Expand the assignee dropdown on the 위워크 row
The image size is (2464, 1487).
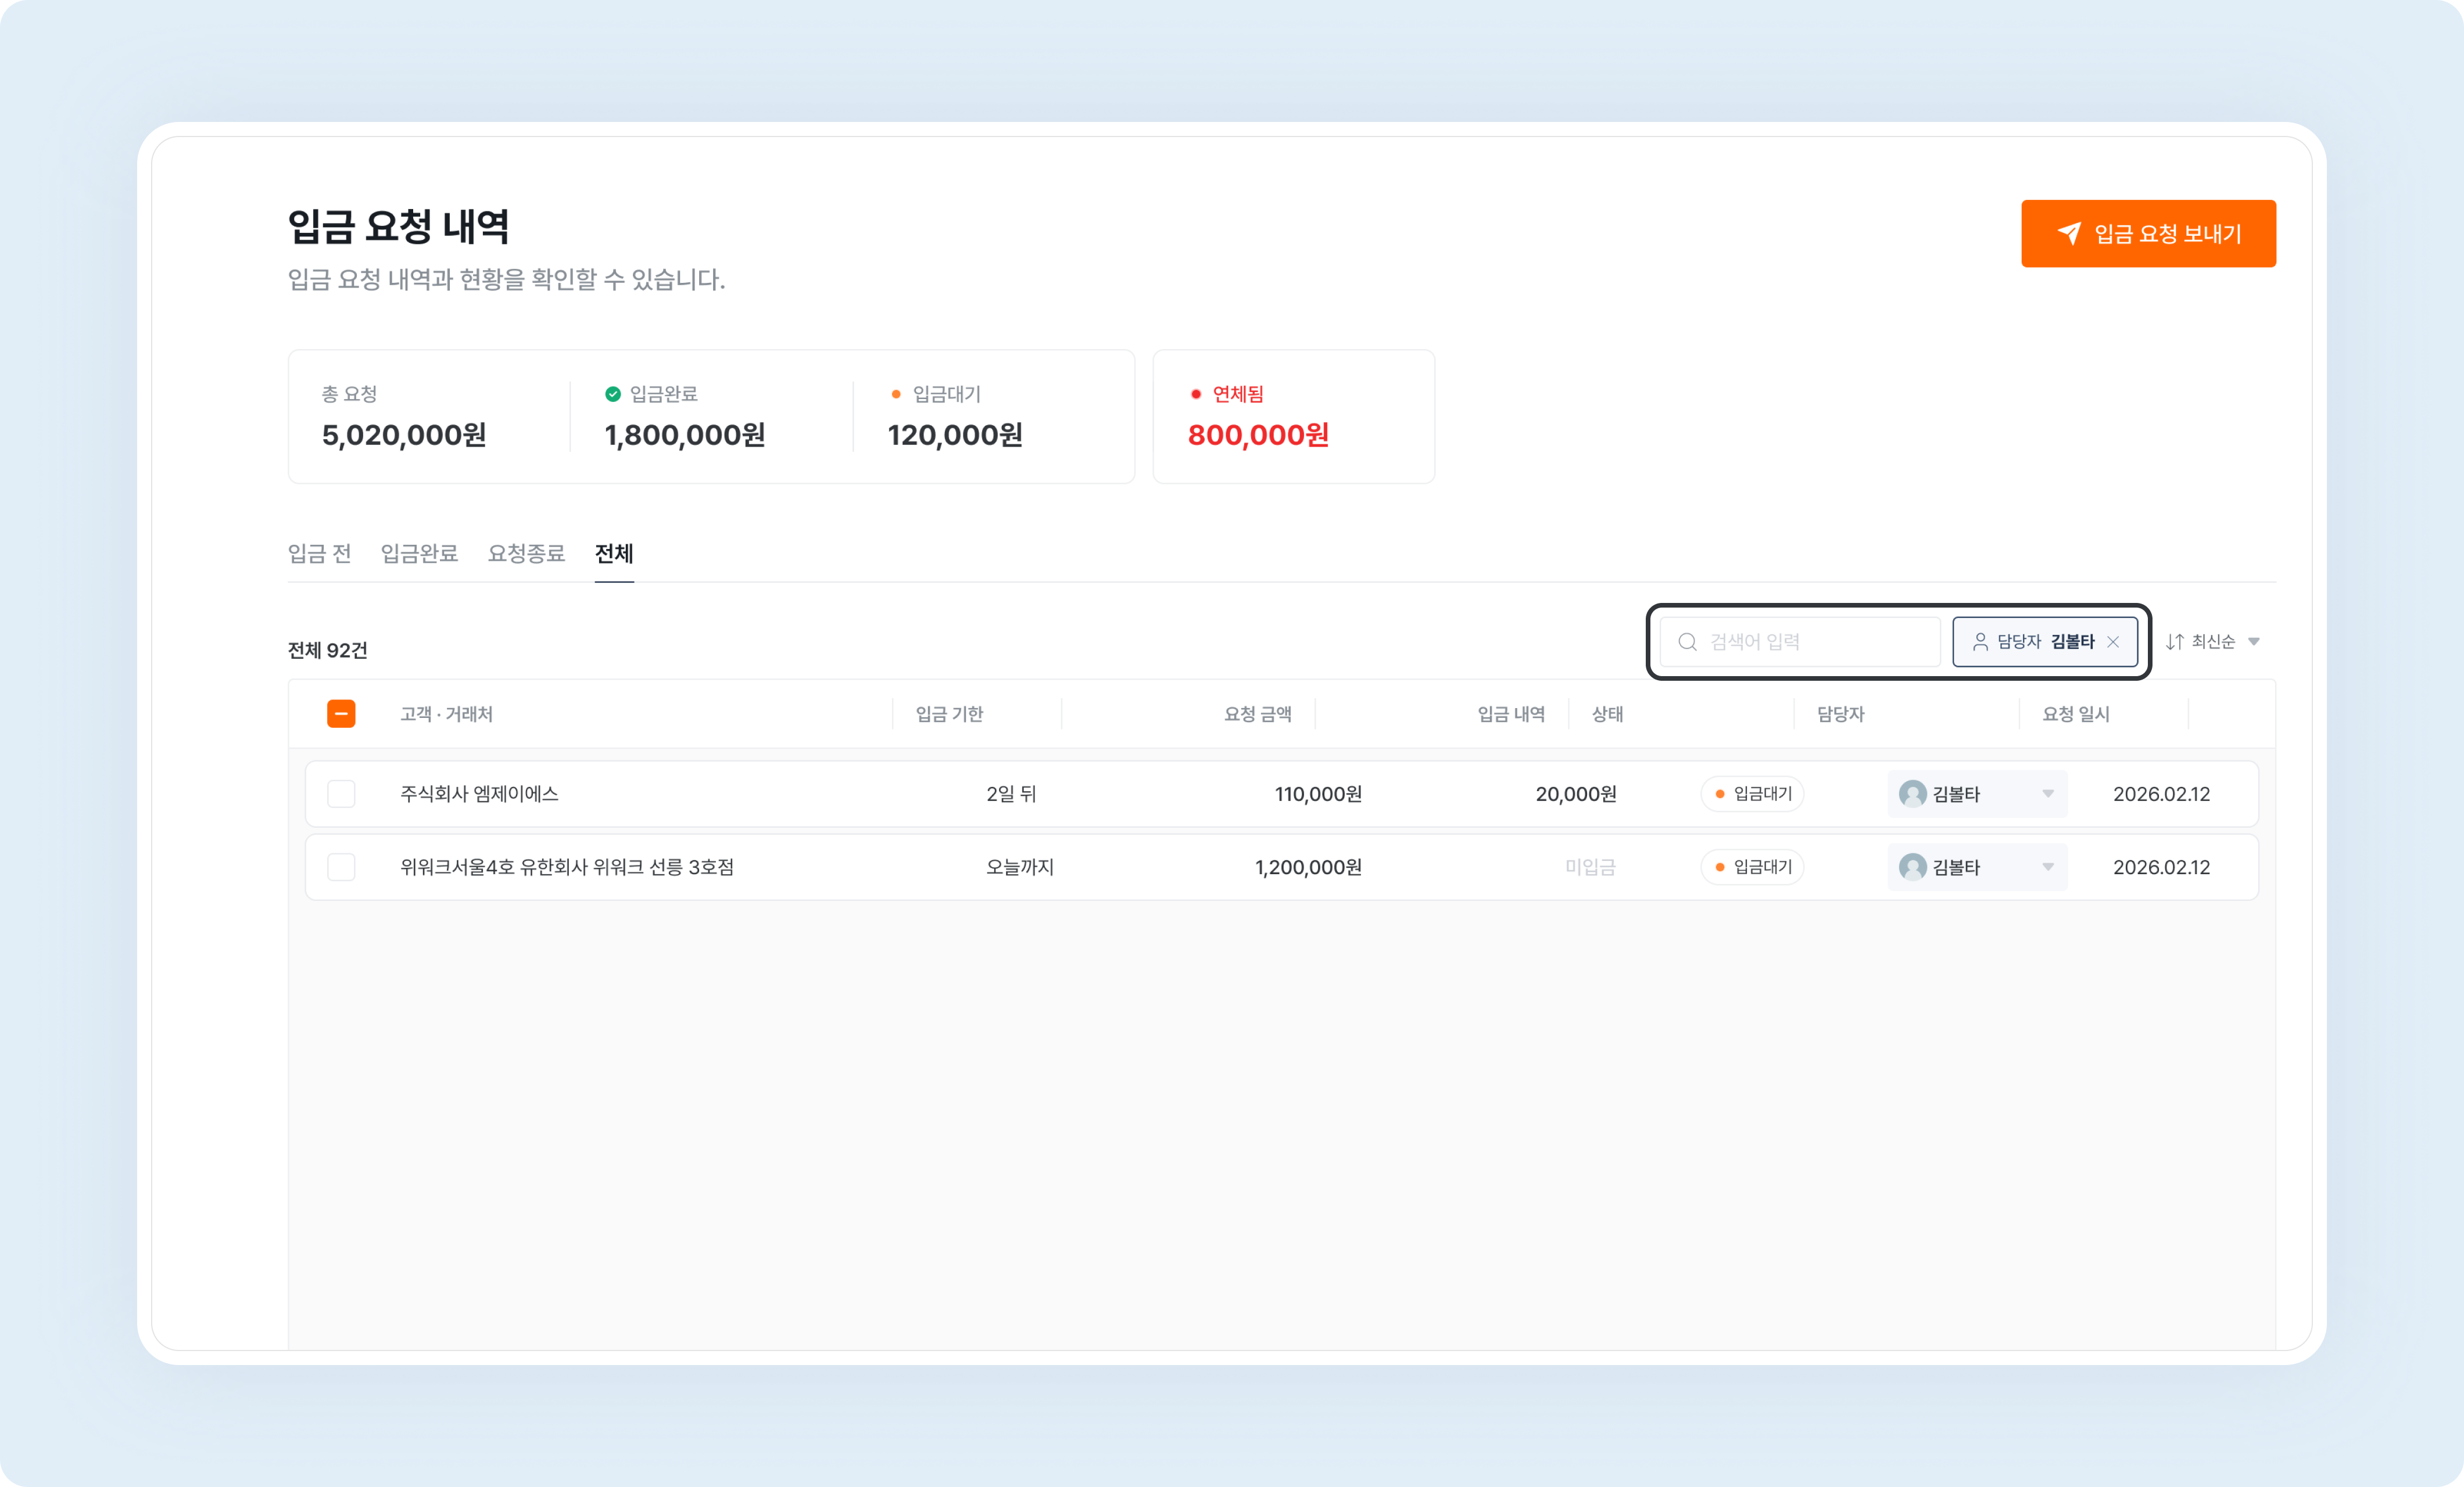click(x=2048, y=867)
